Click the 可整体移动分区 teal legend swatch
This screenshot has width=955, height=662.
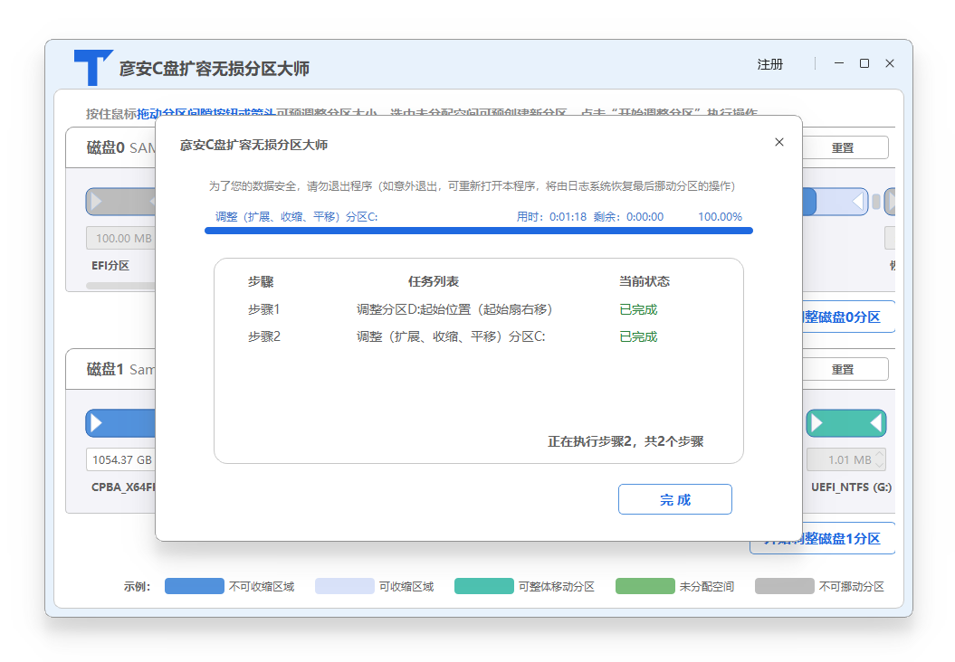[x=484, y=586]
